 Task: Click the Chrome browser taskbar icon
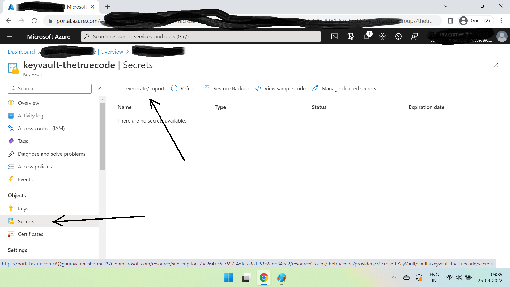coord(264,278)
